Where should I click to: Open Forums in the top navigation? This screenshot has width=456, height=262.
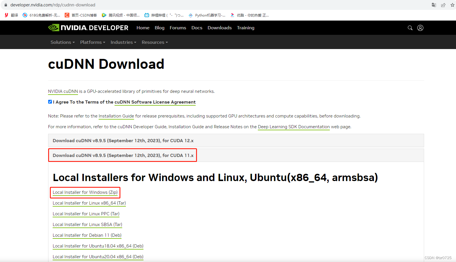(x=178, y=28)
